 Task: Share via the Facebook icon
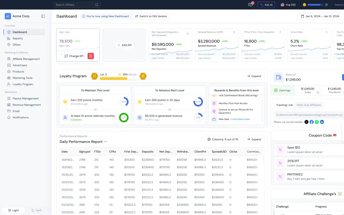tap(312, 122)
